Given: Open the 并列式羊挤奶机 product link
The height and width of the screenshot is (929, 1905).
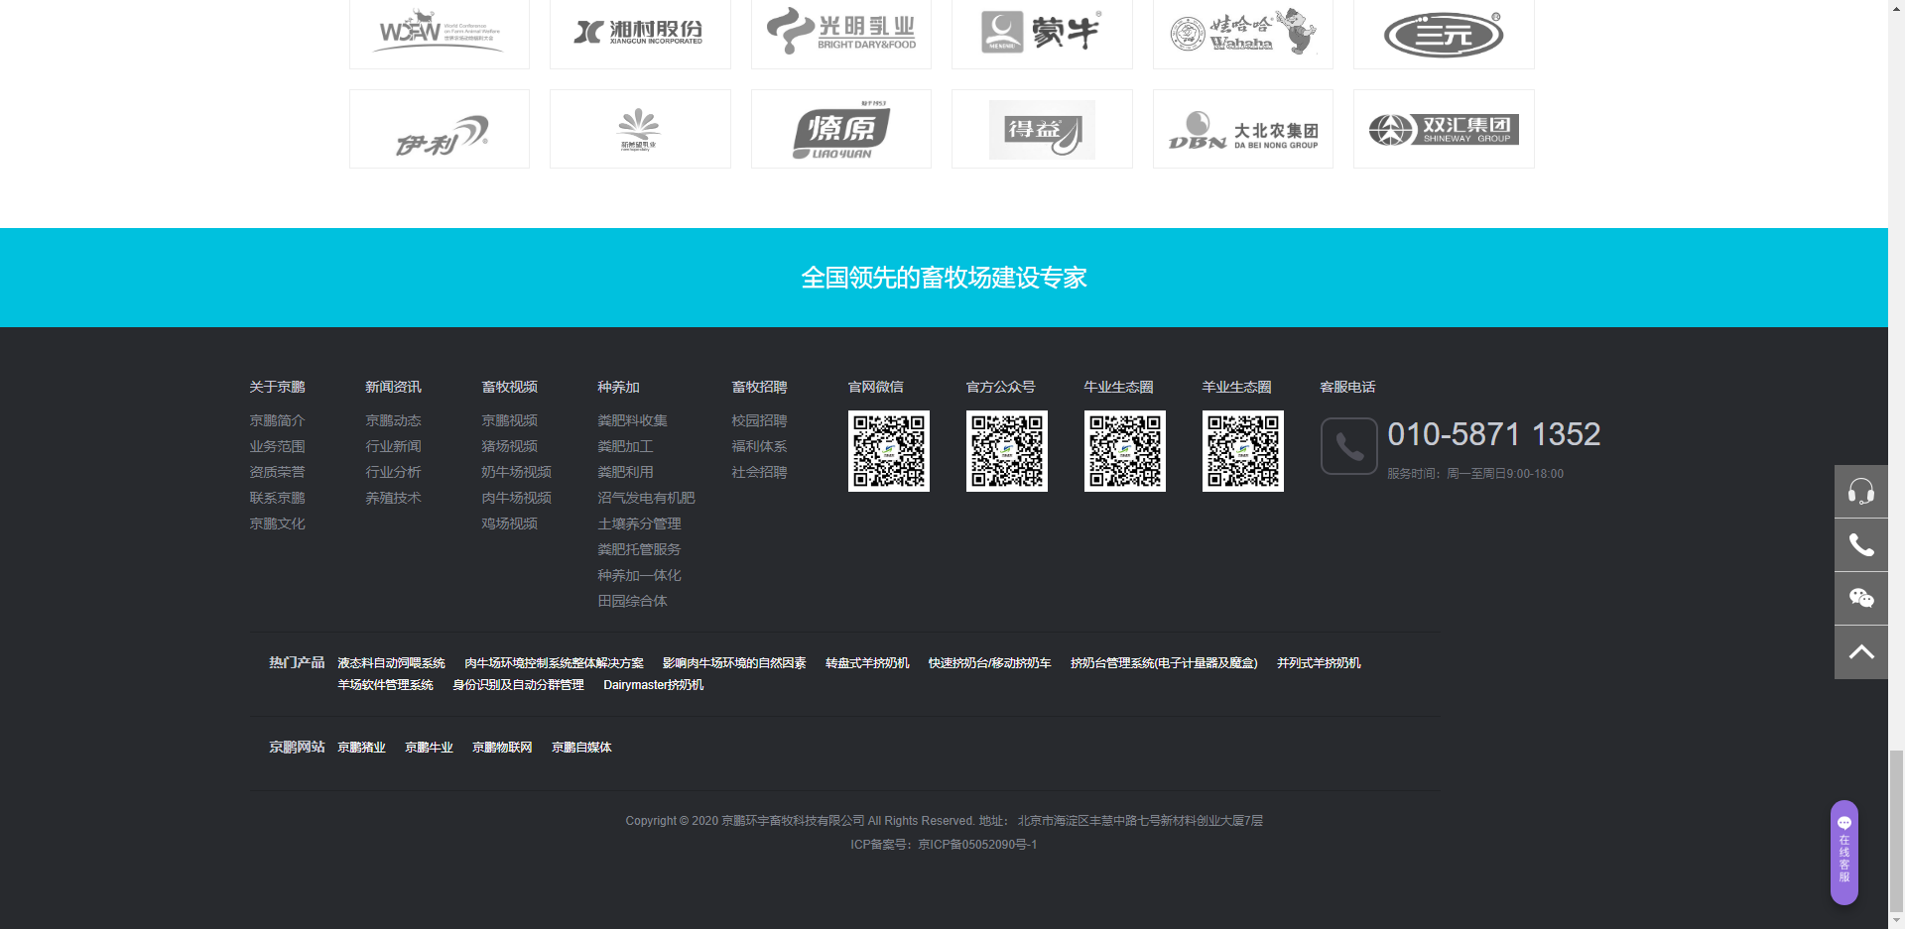Looking at the screenshot, I should tap(1319, 663).
